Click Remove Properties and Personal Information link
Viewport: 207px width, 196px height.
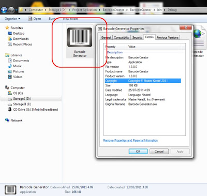pyautogui.click(x=130, y=140)
